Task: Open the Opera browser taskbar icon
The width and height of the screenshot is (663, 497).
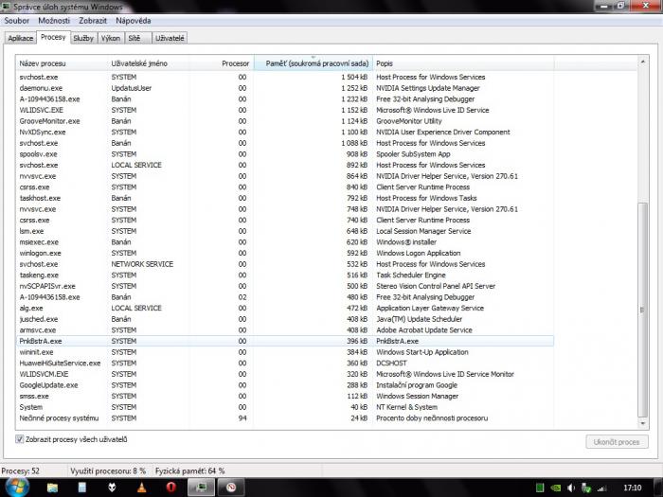Action: coord(170,488)
